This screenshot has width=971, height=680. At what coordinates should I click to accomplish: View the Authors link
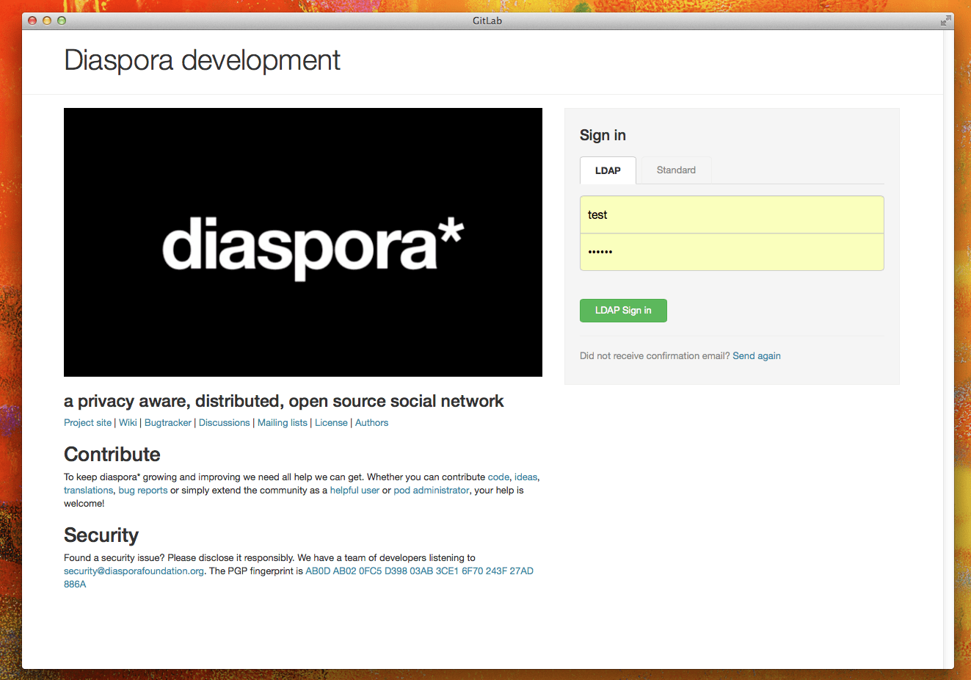coord(371,423)
